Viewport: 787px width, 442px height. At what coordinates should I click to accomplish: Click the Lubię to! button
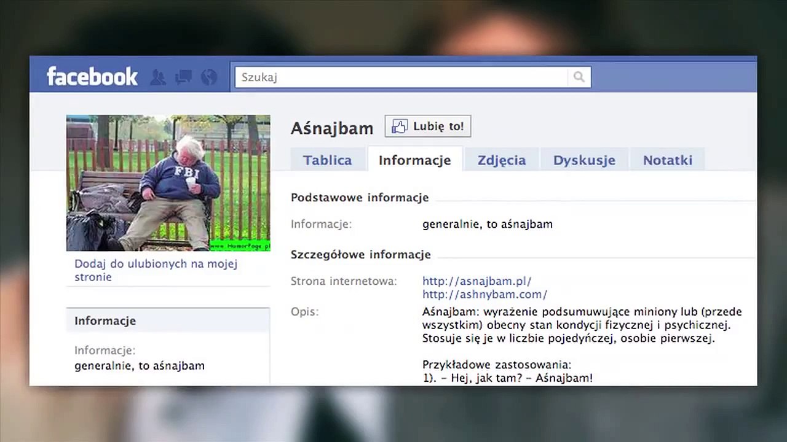428,126
